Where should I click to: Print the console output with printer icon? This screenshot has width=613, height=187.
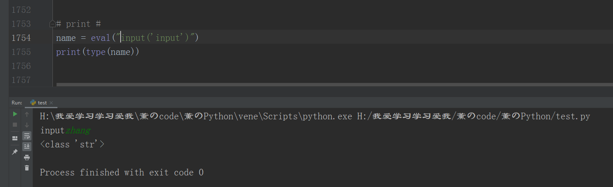(x=27, y=157)
